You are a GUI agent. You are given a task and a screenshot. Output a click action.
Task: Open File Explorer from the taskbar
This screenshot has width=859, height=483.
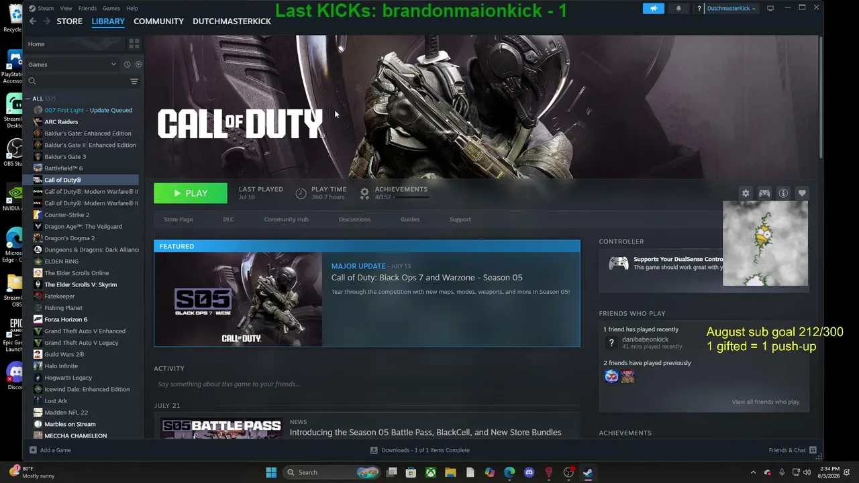point(450,472)
